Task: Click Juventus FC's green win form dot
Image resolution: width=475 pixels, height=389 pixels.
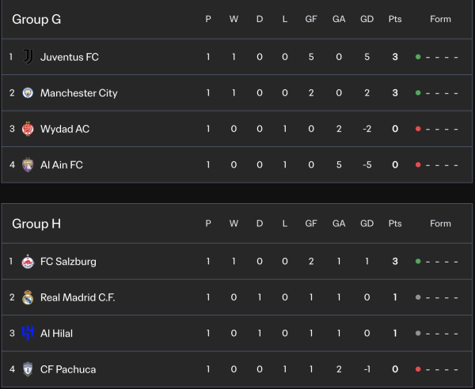Action: click(x=417, y=57)
